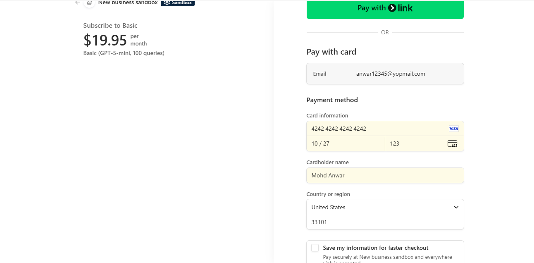Focus the card number field
This screenshot has width=534, height=263.
(376, 129)
